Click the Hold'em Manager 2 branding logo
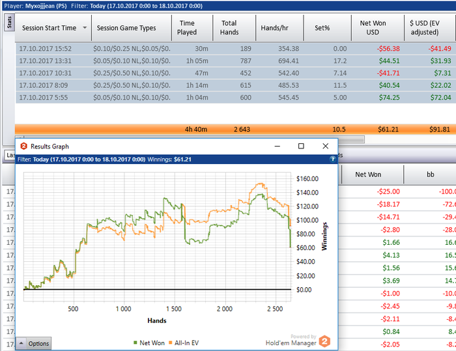Viewport: 456px width, 351px height. tap(324, 341)
